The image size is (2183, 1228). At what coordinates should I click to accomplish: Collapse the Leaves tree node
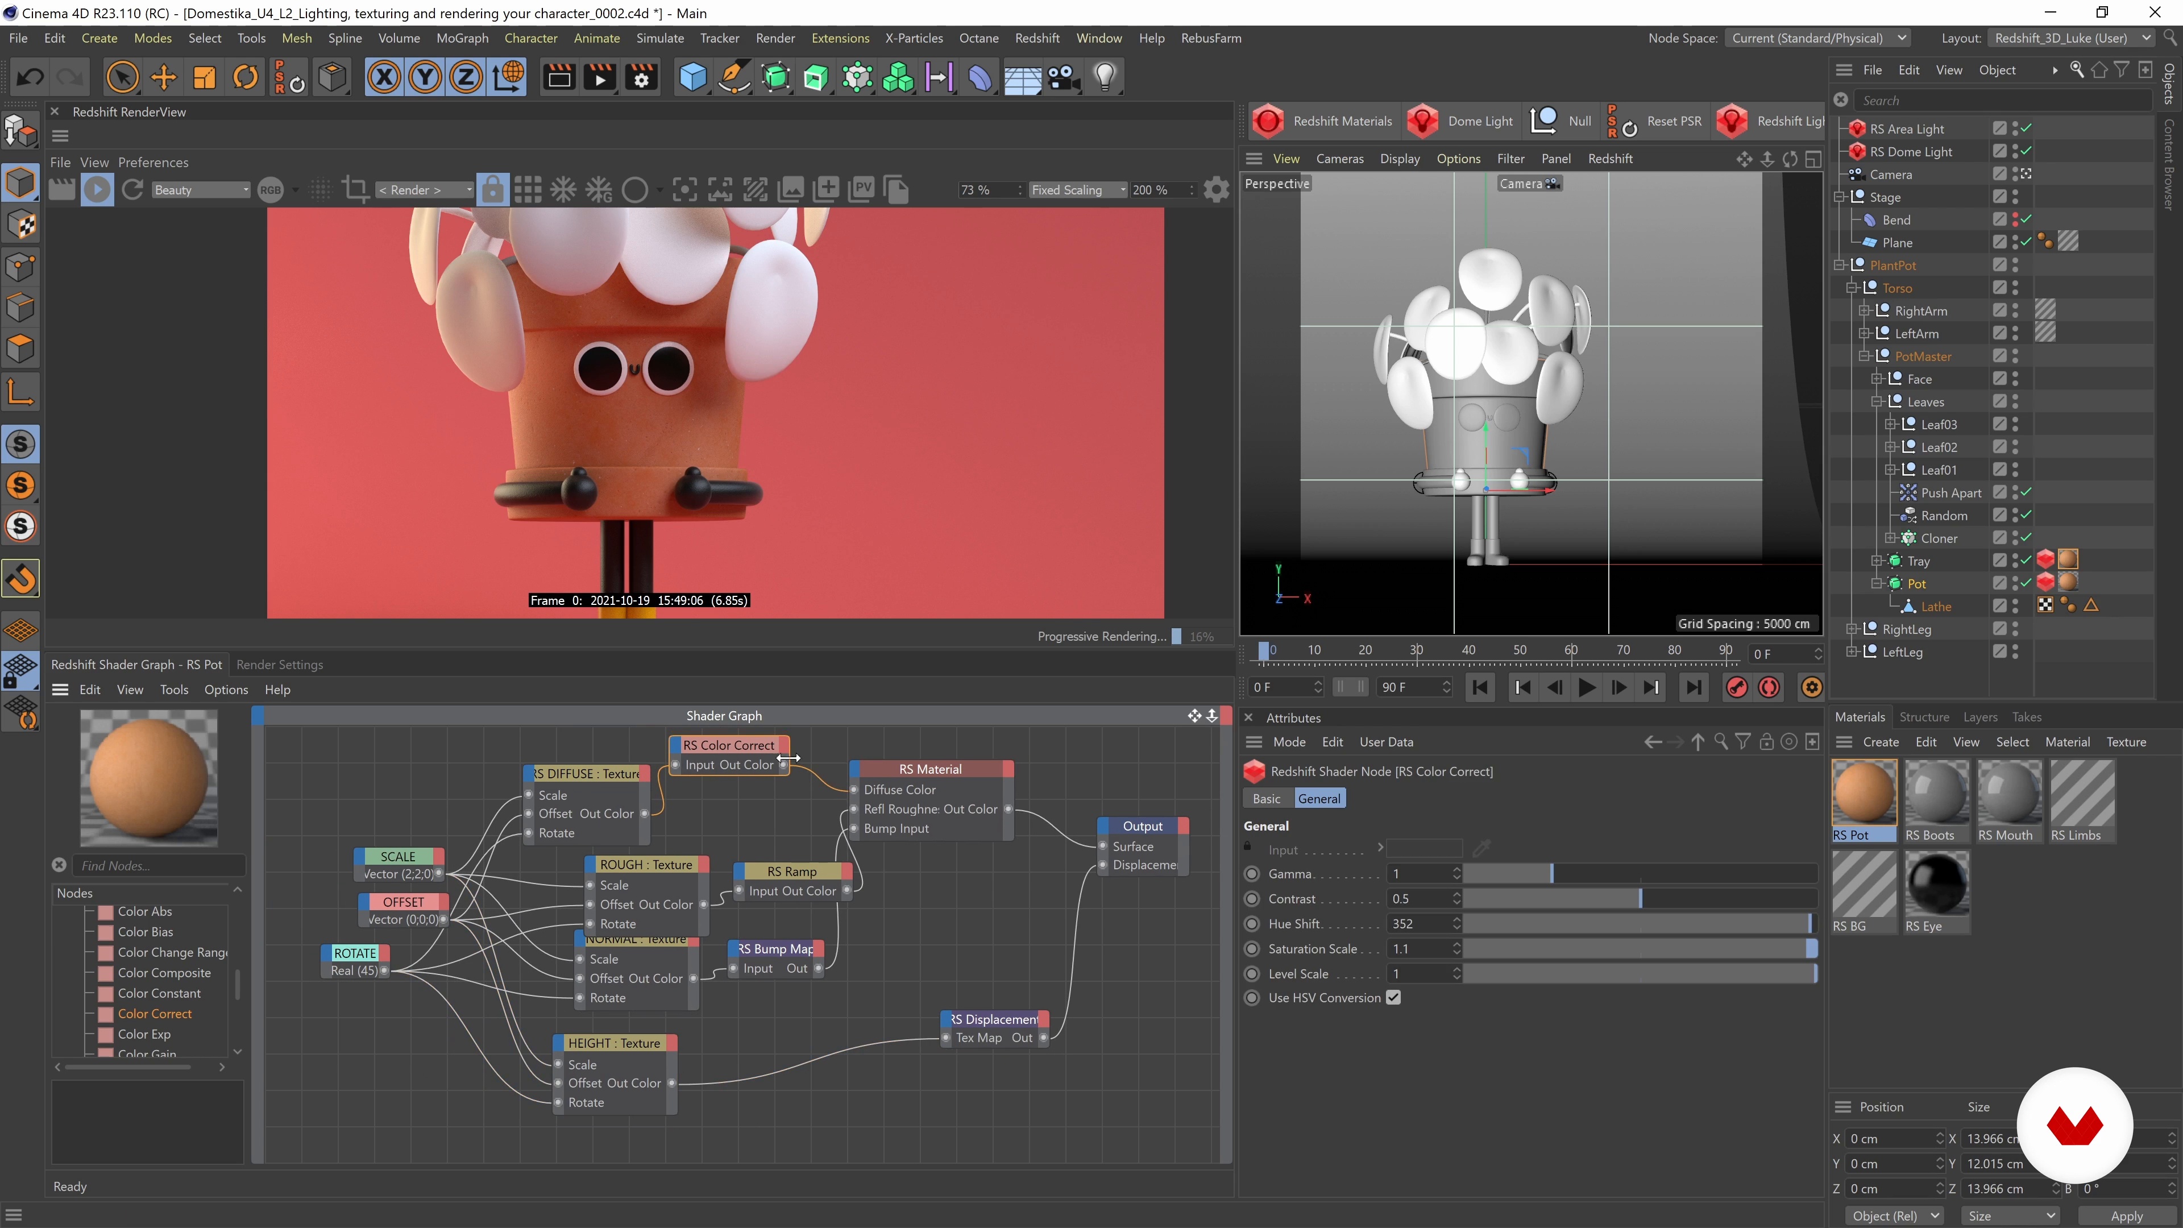coord(1877,402)
